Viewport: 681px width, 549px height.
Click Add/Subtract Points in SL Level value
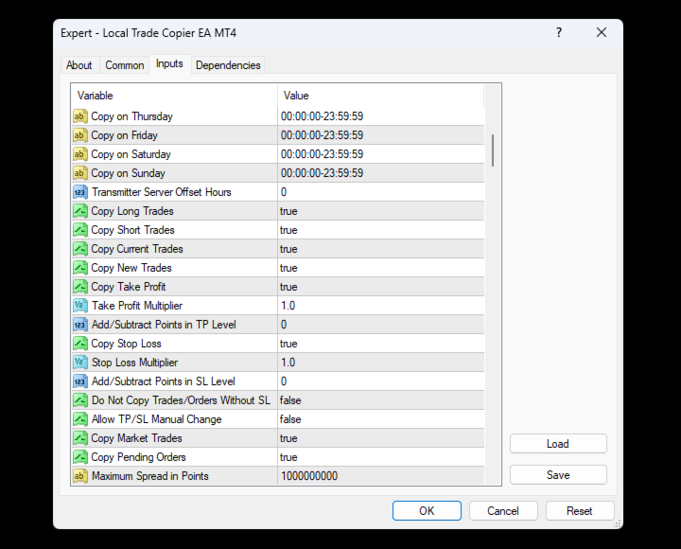coord(381,381)
